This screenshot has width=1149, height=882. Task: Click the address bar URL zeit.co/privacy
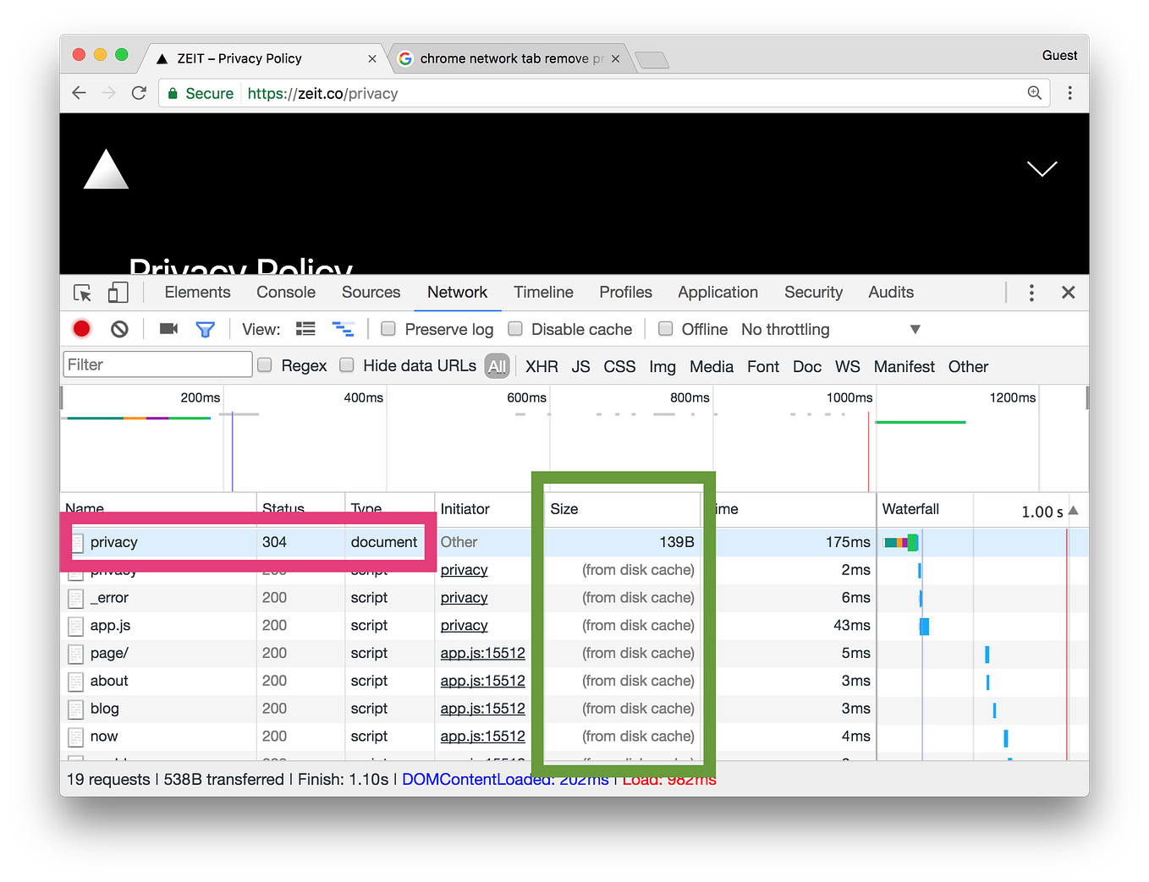(x=322, y=94)
